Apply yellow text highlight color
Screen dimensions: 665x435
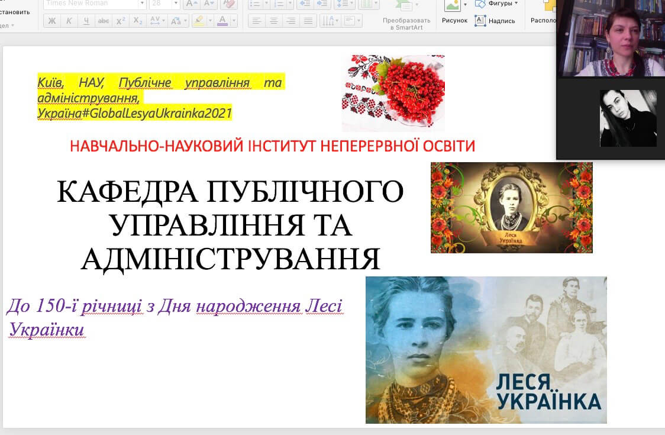(x=198, y=21)
